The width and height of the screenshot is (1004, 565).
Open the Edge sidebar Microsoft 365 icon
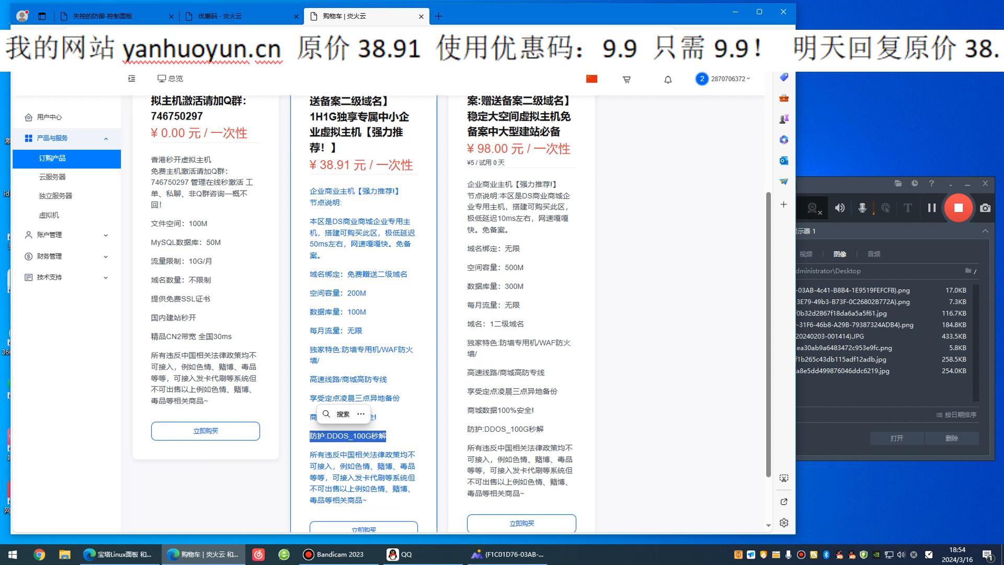coord(783,140)
